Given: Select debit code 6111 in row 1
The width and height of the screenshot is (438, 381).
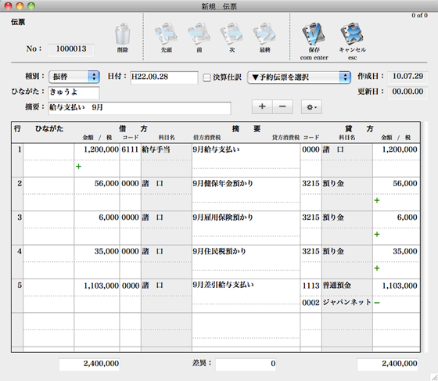Looking at the screenshot, I should 130,149.
